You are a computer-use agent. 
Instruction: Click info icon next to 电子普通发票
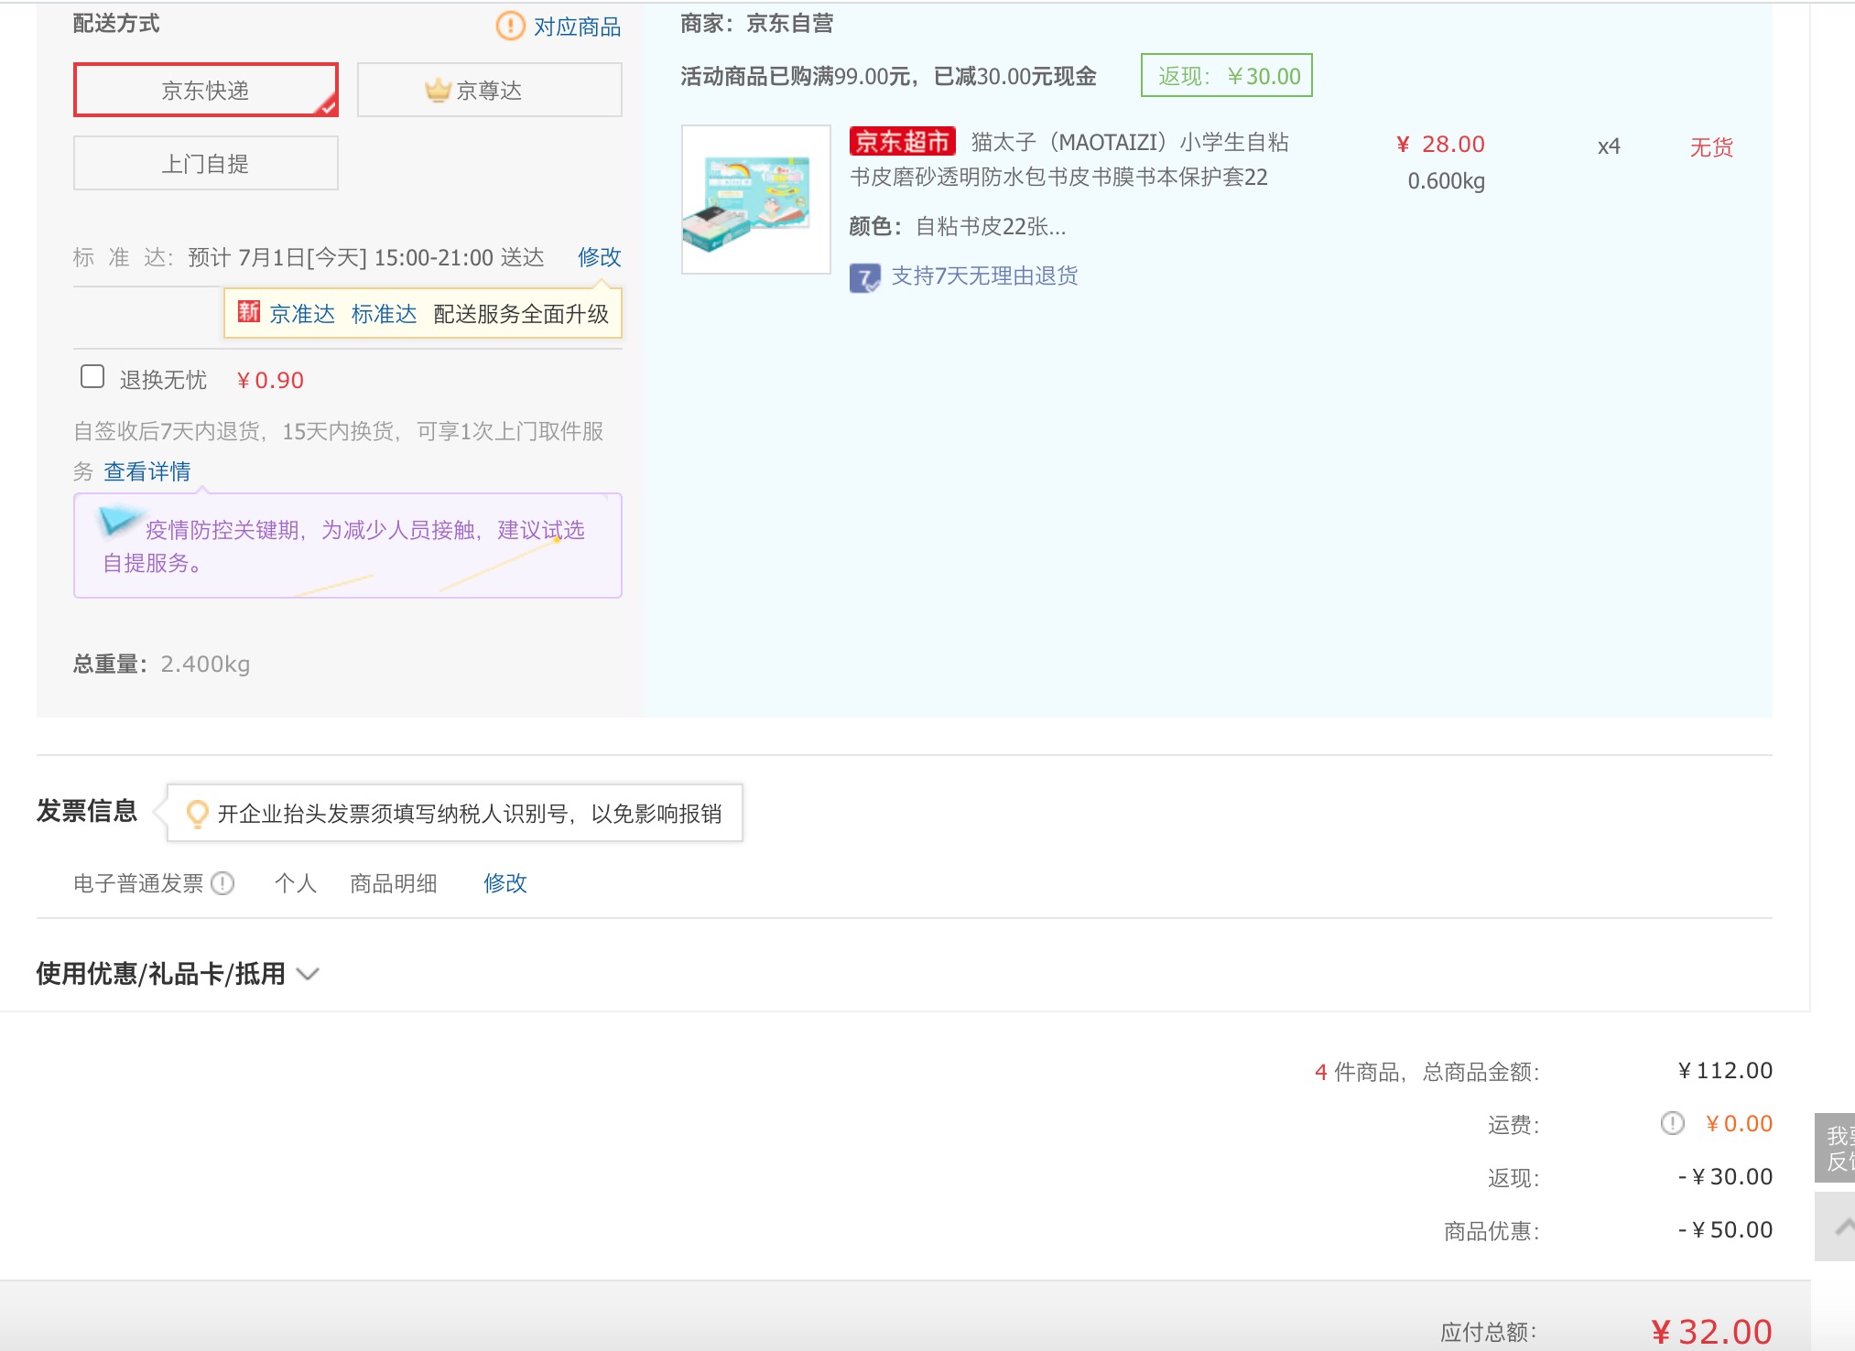[x=222, y=883]
